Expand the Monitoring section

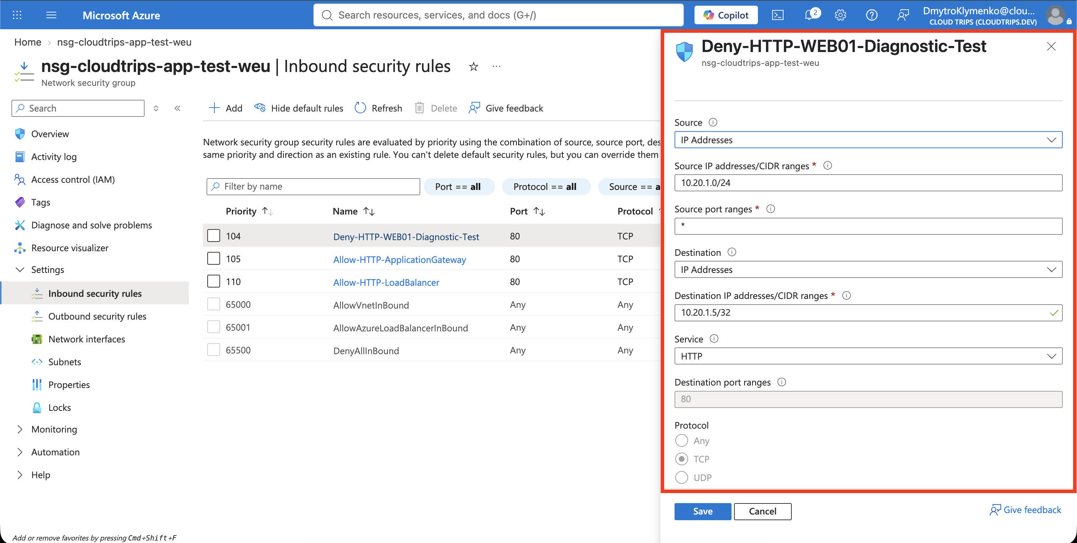click(x=20, y=429)
